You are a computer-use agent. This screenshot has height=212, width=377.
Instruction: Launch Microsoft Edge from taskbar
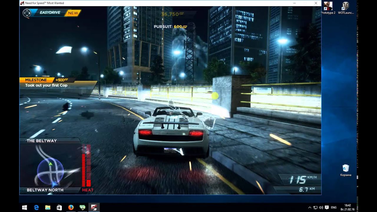click(x=36, y=207)
